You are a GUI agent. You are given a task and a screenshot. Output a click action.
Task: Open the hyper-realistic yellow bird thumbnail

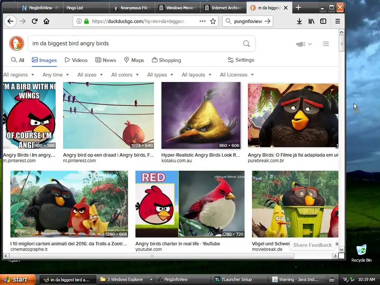201,115
